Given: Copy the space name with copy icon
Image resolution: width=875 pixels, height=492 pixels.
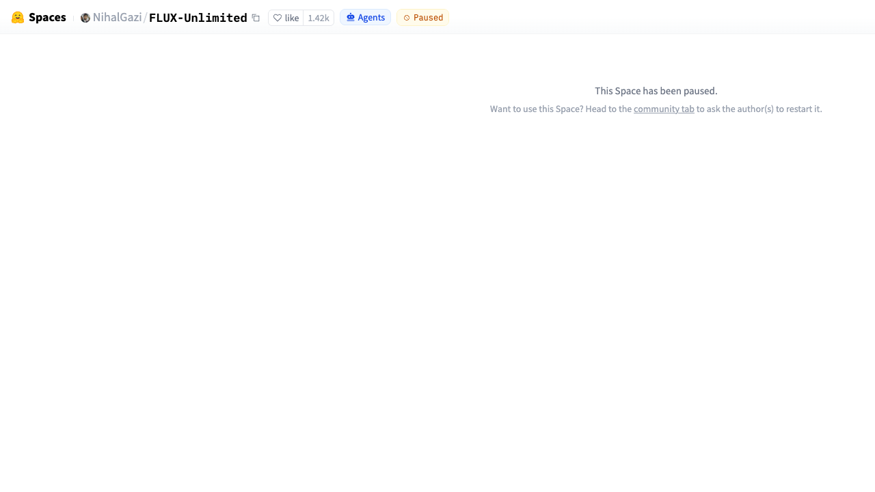Looking at the screenshot, I should [x=256, y=18].
